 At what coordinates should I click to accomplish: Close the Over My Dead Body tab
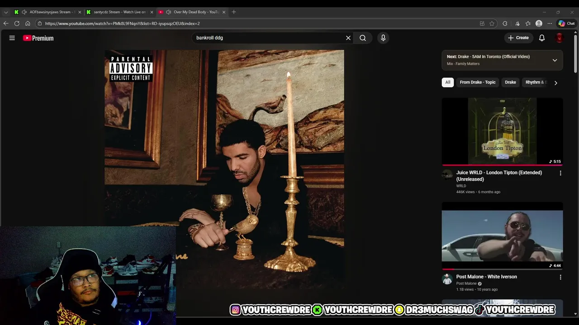point(223,12)
